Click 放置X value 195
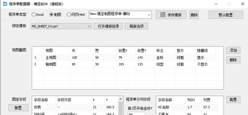This screenshot has height=115, width=248. point(126,64)
